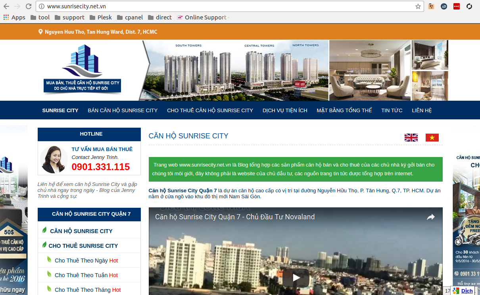Open the Apps grid shortcut

point(14,17)
